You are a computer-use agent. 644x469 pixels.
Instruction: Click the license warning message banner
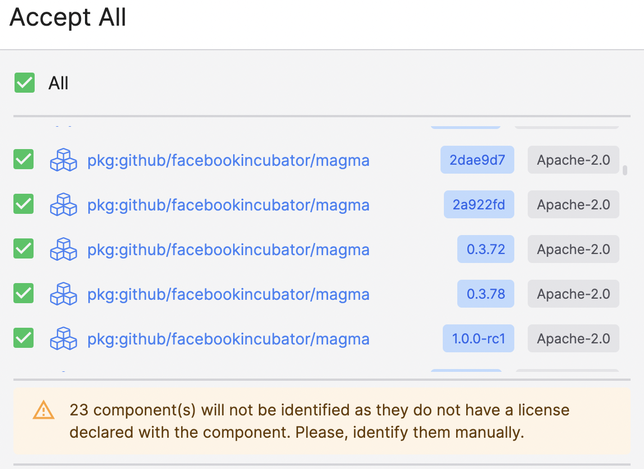pyautogui.click(x=322, y=421)
